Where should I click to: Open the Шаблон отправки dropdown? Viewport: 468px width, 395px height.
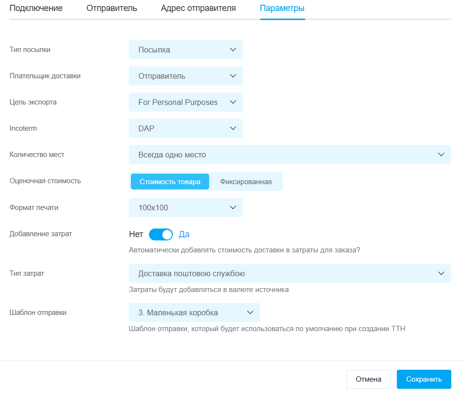tap(194, 312)
